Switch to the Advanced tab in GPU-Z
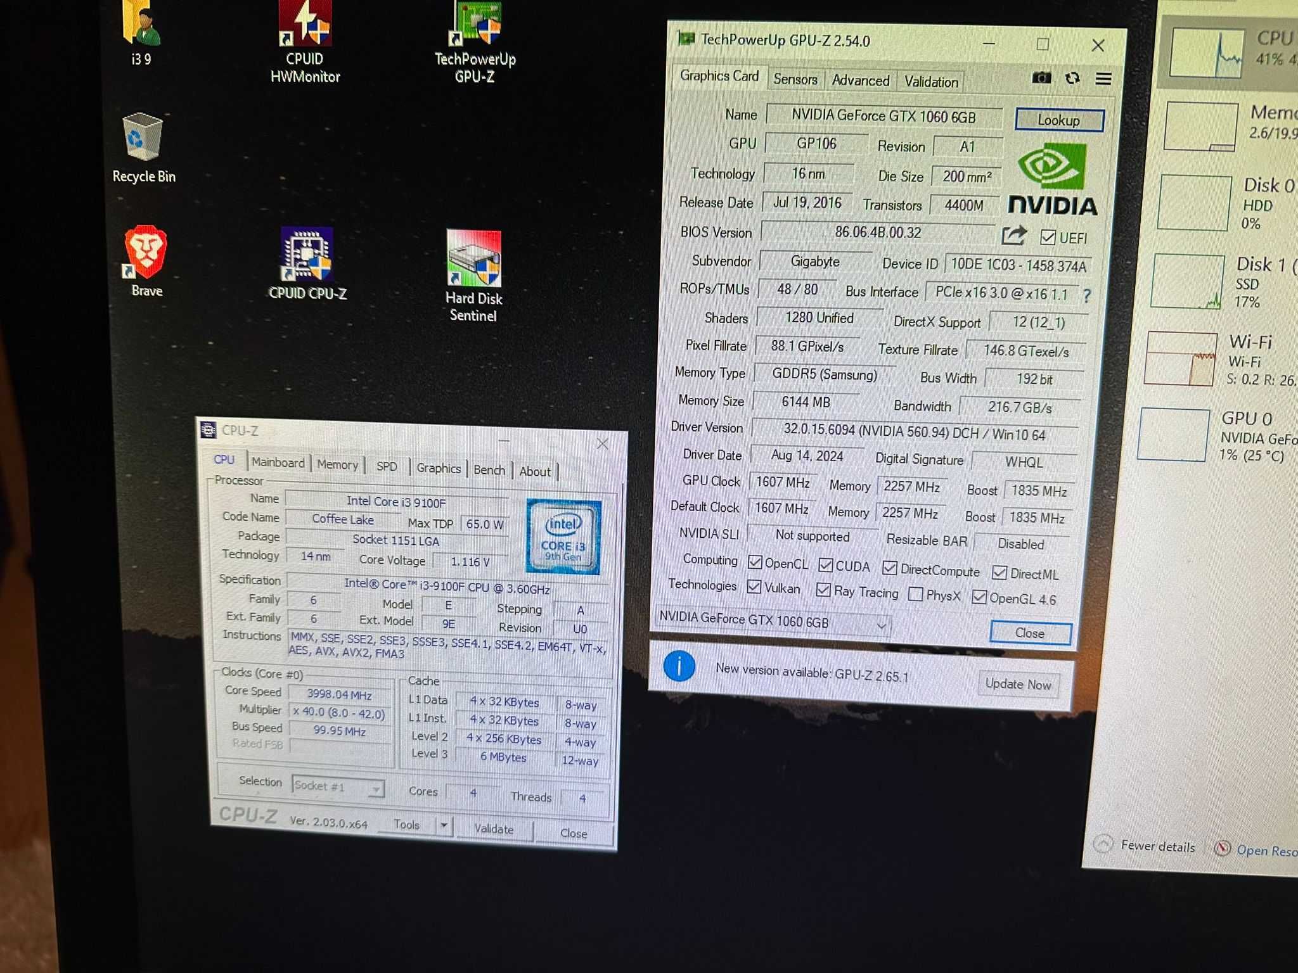Screen dimensions: 1298x973 tap(861, 80)
